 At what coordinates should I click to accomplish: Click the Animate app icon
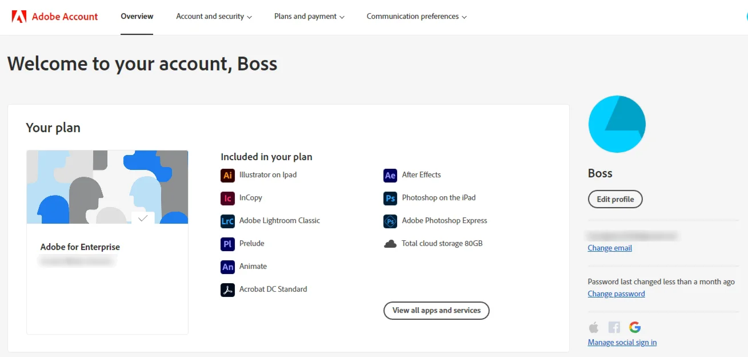(x=227, y=267)
